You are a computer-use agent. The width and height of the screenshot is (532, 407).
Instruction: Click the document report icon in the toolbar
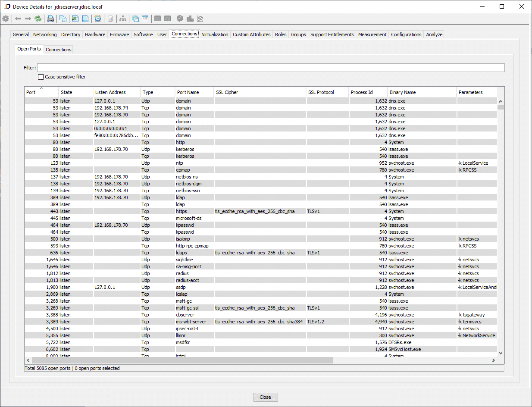click(85, 19)
